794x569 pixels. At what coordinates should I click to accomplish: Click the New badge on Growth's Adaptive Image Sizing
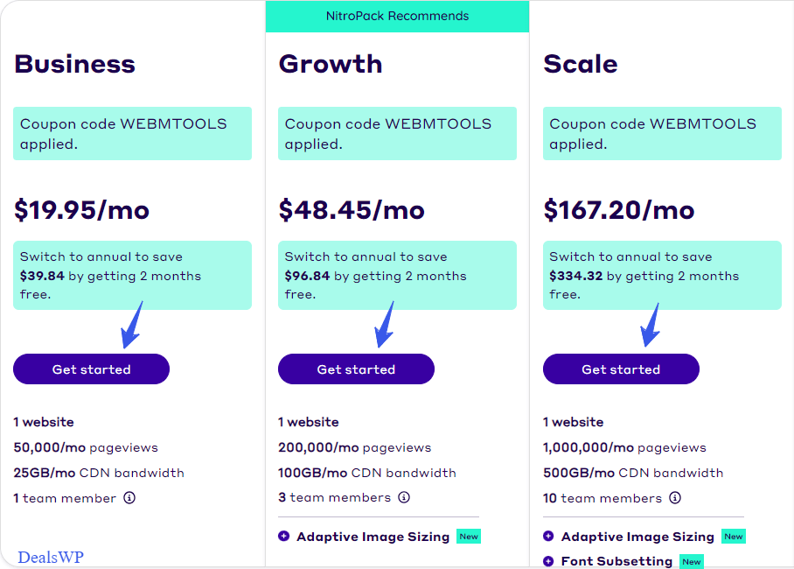click(x=469, y=536)
